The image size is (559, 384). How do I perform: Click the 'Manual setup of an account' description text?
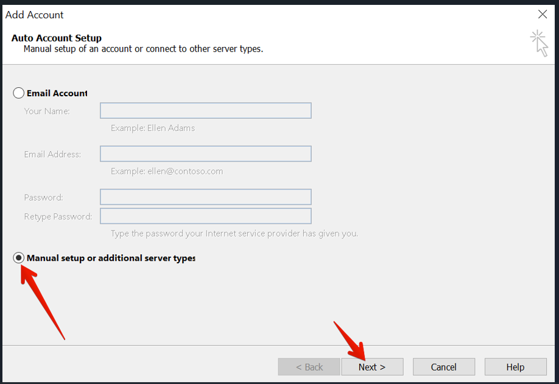(143, 49)
